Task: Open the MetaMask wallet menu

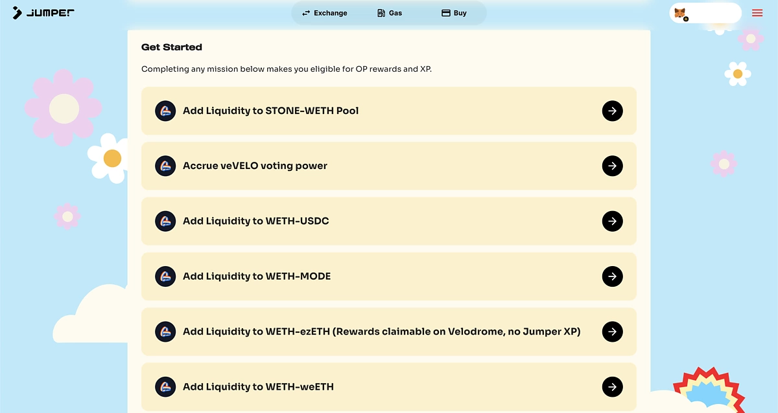Action: click(x=705, y=13)
